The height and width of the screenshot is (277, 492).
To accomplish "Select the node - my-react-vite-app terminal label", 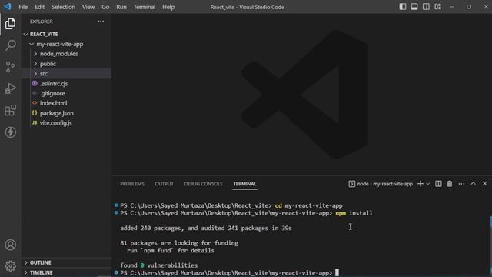I will (381, 184).
